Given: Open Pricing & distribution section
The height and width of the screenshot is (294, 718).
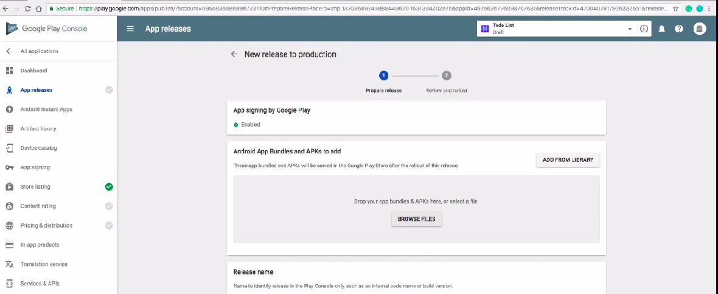Looking at the screenshot, I should pyautogui.click(x=46, y=225).
